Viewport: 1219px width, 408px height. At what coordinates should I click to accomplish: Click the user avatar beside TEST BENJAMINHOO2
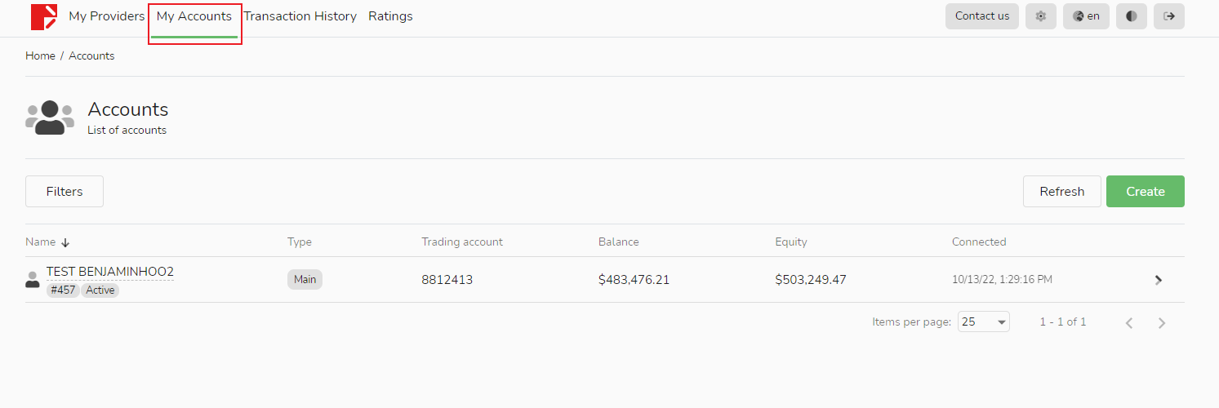[x=33, y=280]
